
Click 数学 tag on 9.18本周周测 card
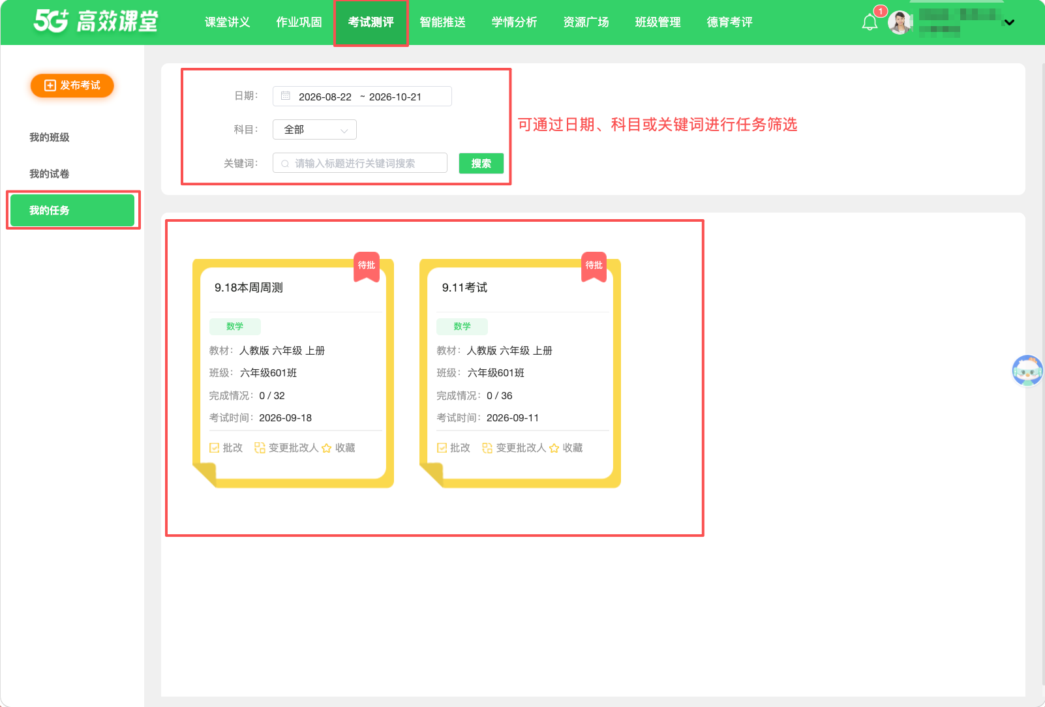pyautogui.click(x=235, y=327)
